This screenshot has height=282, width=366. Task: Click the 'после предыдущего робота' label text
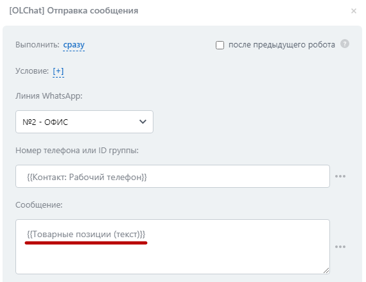(282, 44)
